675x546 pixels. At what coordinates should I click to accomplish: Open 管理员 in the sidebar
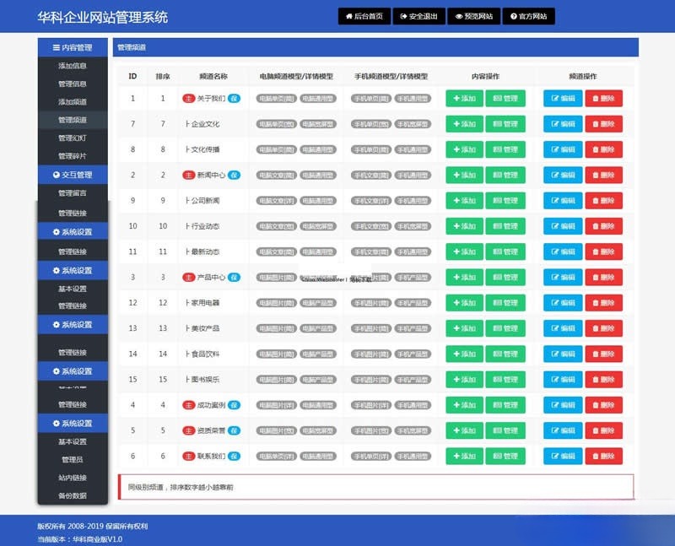coord(73,460)
